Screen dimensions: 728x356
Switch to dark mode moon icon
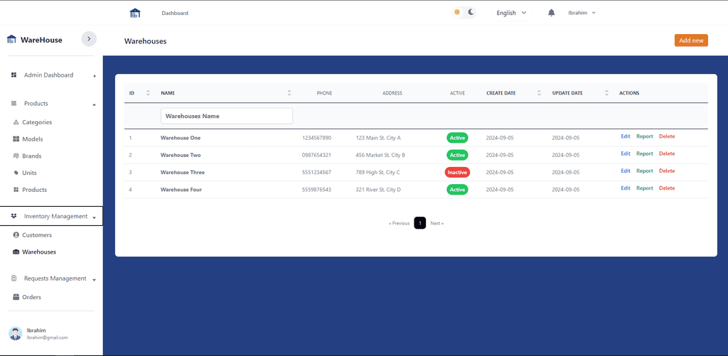coord(471,13)
